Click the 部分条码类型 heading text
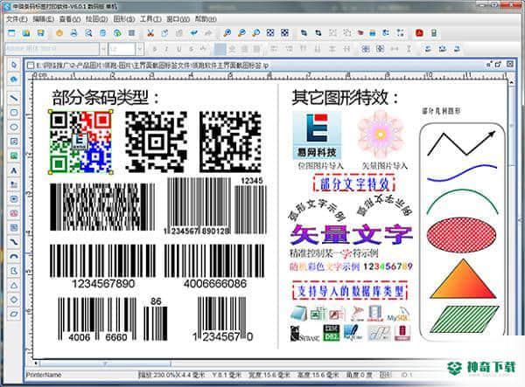 pos(105,98)
